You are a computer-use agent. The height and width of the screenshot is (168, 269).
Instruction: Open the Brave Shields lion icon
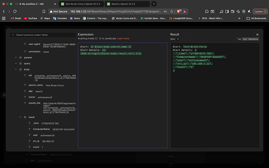coord(178,12)
